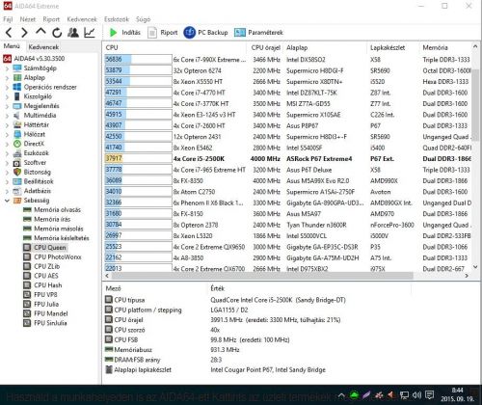Select the Eszközök icon in tree

click(x=17, y=153)
